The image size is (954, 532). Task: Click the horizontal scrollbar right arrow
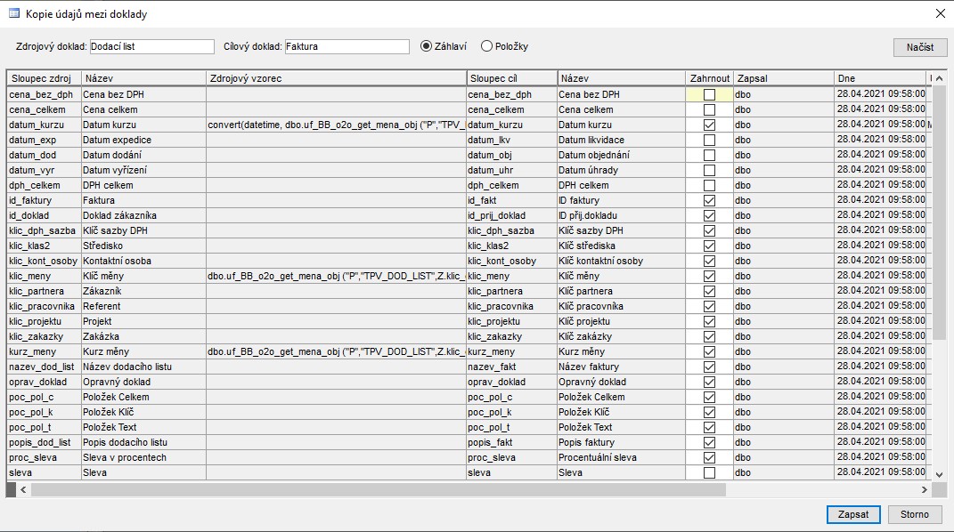click(x=925, y=489)
